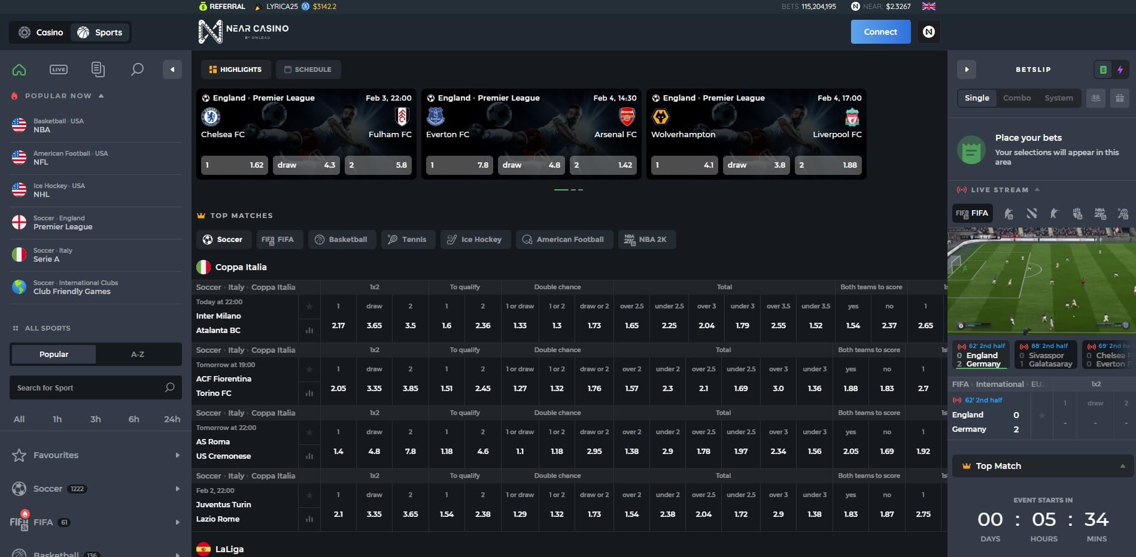Screen dimensions: 1136x557
Task: Choose Combo bet type
Action: (1017, 98)
